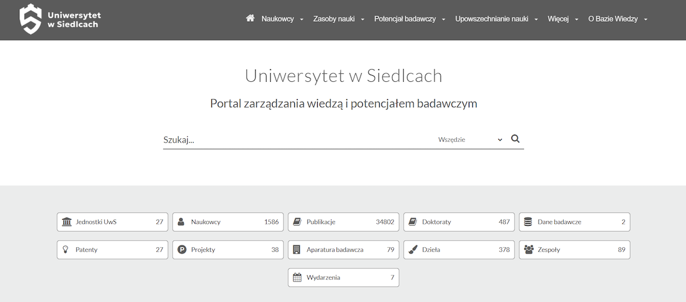Open the Wydarzenia tile label
Screen dimensions: 686x302
[323, 277]
